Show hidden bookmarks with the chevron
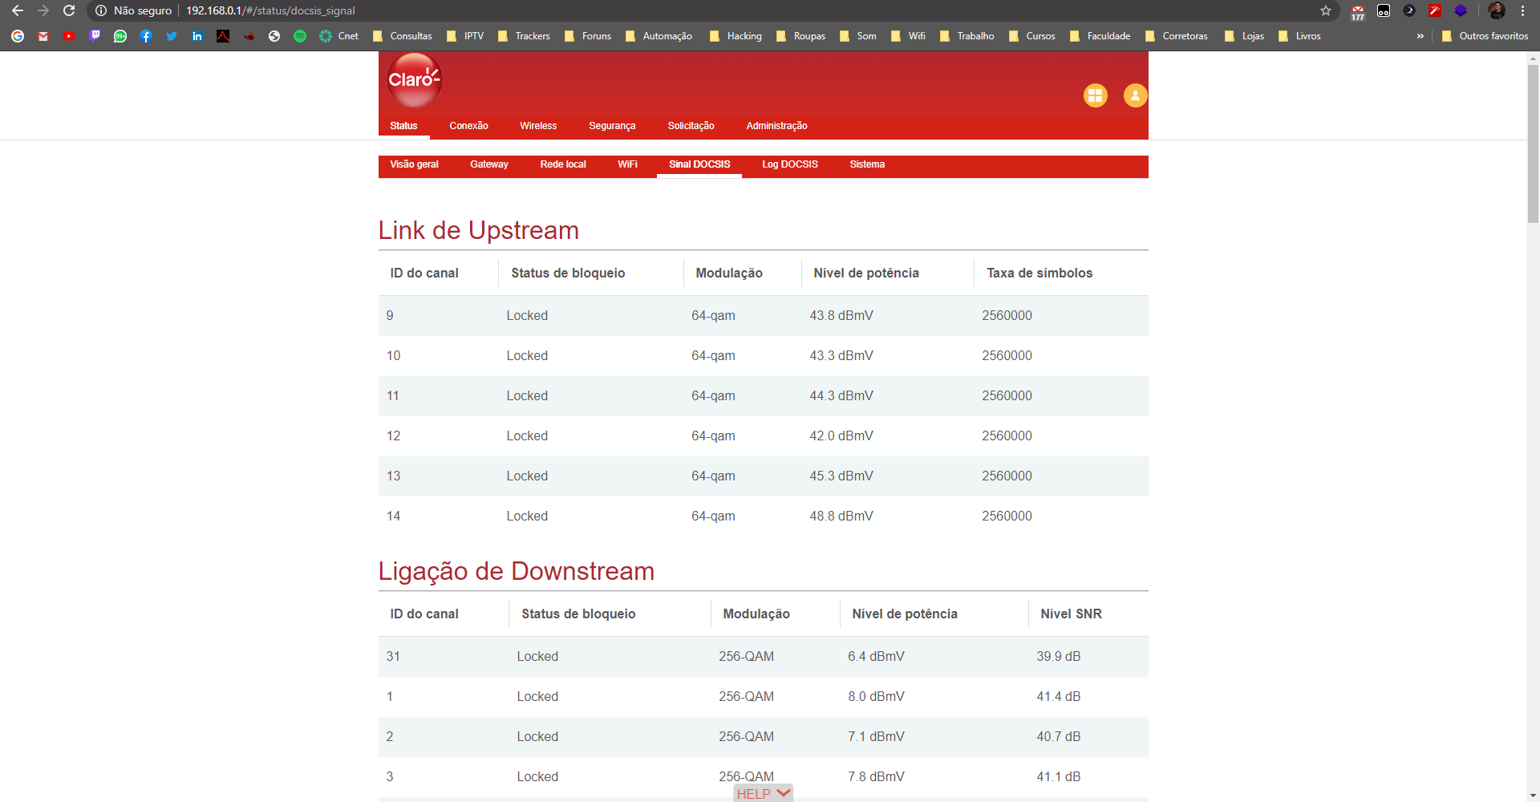Image resolution: width=1540 pixels, height=802 pixels. (1420, 36)
